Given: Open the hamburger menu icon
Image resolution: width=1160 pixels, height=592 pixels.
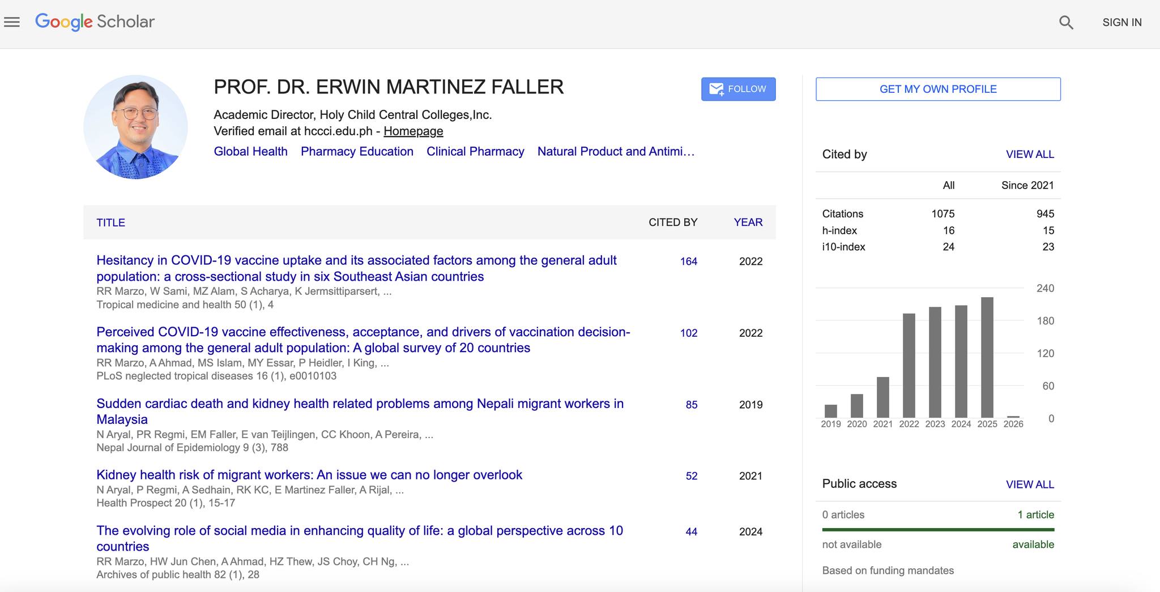Looking at the screenshot, I should [12, 22].
